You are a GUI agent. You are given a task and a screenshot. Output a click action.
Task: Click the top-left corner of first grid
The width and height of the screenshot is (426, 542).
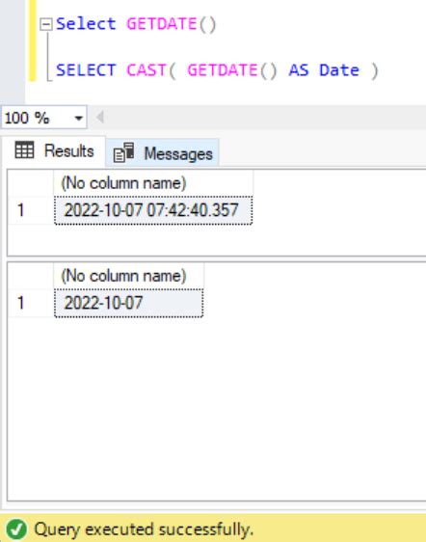click(31, 183)
